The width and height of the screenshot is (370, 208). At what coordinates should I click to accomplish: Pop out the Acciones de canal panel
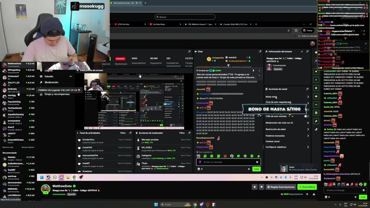pyautogui.click(x=307, y=89)
